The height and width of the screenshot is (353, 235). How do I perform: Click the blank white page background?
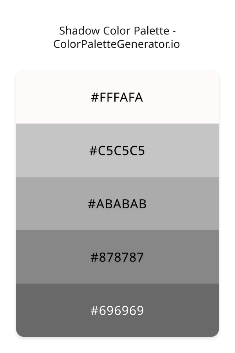coord(117,345)
